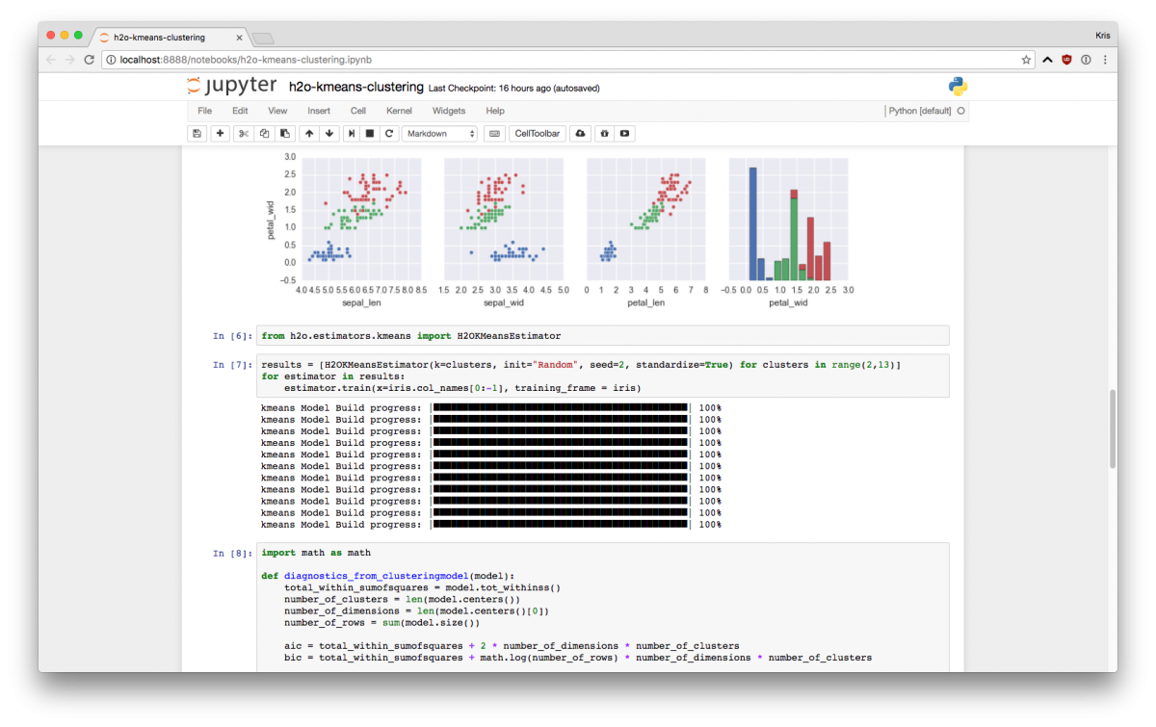Open the Insert menu
1156x727 pixels.
pyautogui.click(x=319, y=111)
